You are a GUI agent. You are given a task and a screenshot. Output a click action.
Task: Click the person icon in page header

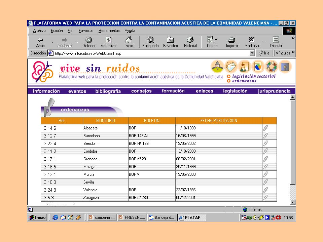click(x=244, y=67)
